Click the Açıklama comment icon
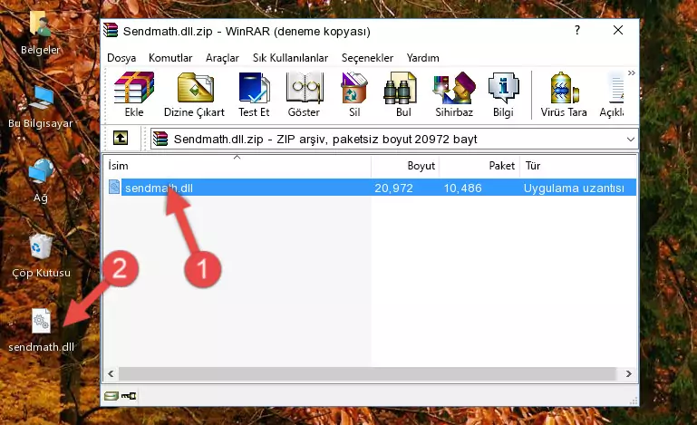697x425 pixels. coord(612,94)
